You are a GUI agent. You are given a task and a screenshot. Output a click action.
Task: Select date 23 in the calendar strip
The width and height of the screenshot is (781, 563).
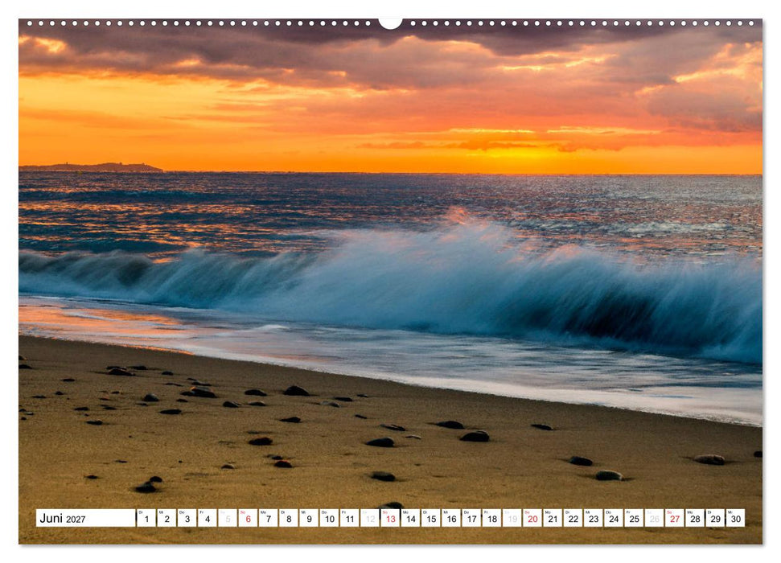click(x=594, y=518)
